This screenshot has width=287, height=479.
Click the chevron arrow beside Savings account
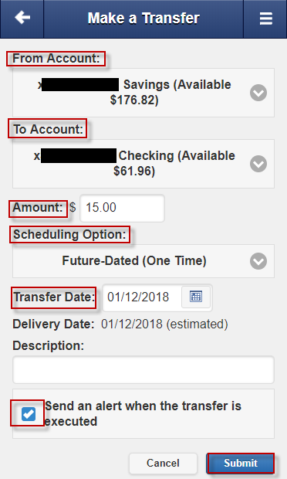pyautogui.click(x=258, y=93)
